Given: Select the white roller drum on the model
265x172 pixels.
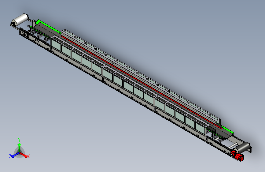Looking at the screenshot, I should click(x=20, y=19).
